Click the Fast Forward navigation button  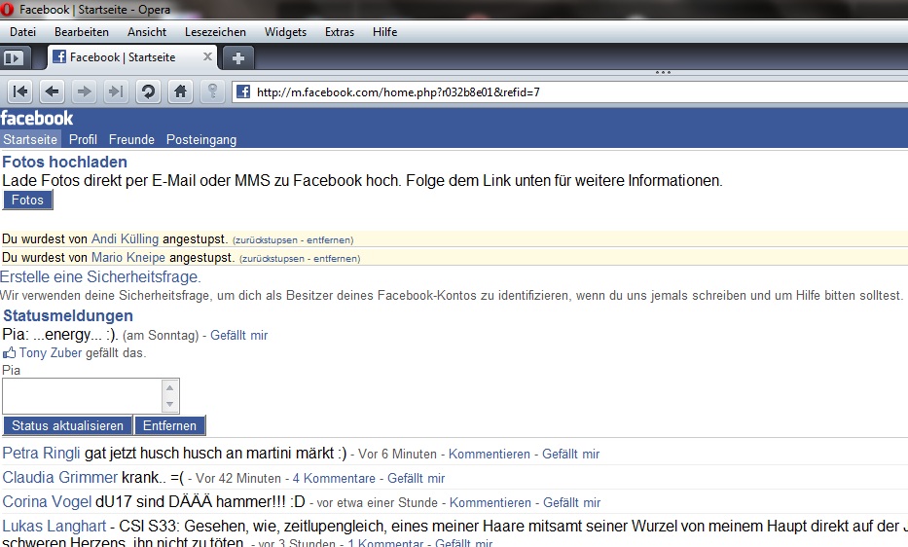[x=116, y=91]
